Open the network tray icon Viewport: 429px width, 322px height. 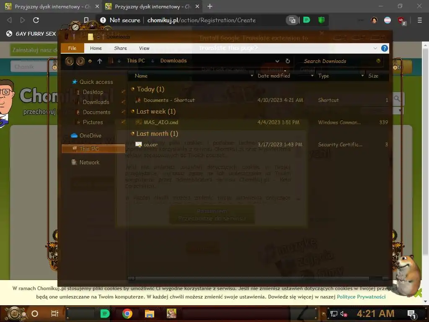[x=333, y=314]
